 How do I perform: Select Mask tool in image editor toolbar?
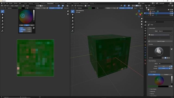pyautogui.click(x=2, y=27)
